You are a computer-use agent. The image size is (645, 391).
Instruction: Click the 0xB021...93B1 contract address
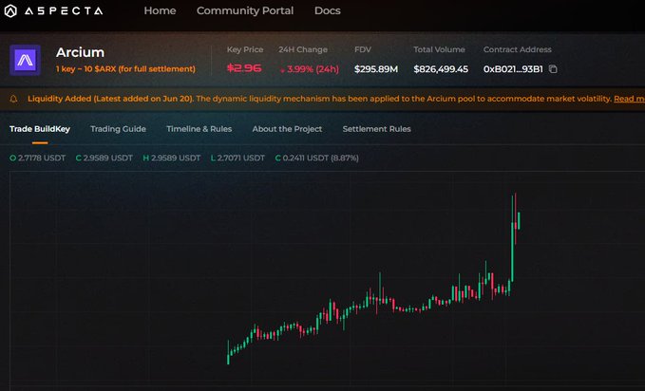(513, 69)
